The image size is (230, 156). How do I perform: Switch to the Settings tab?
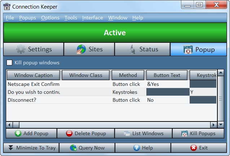coord(34,49)
